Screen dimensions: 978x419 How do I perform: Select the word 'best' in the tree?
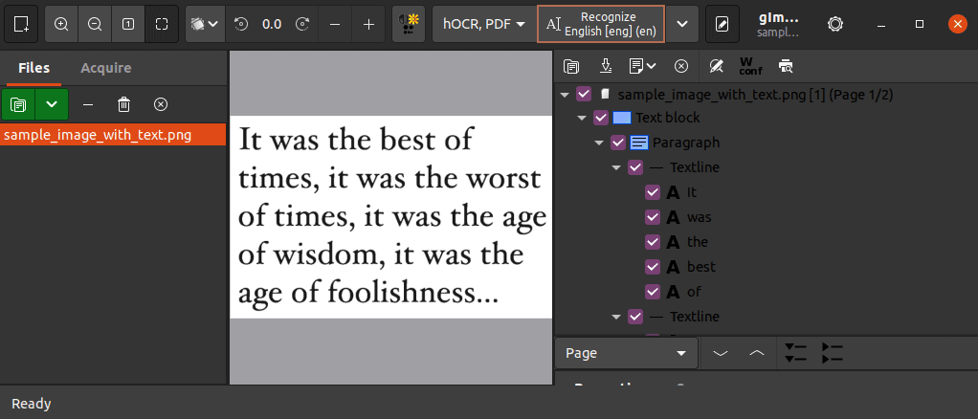point(701,267)
